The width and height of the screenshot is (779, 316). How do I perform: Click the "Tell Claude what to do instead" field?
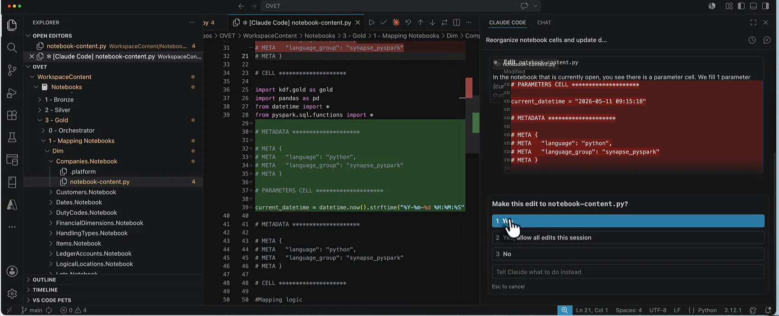coord(628,272)
